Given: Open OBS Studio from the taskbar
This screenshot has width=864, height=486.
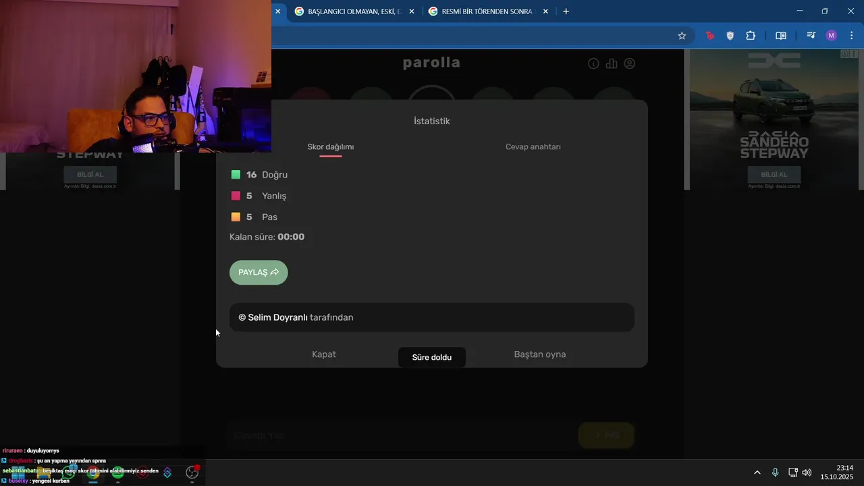Looking at the screenshot, I should [x=192, y=473].
